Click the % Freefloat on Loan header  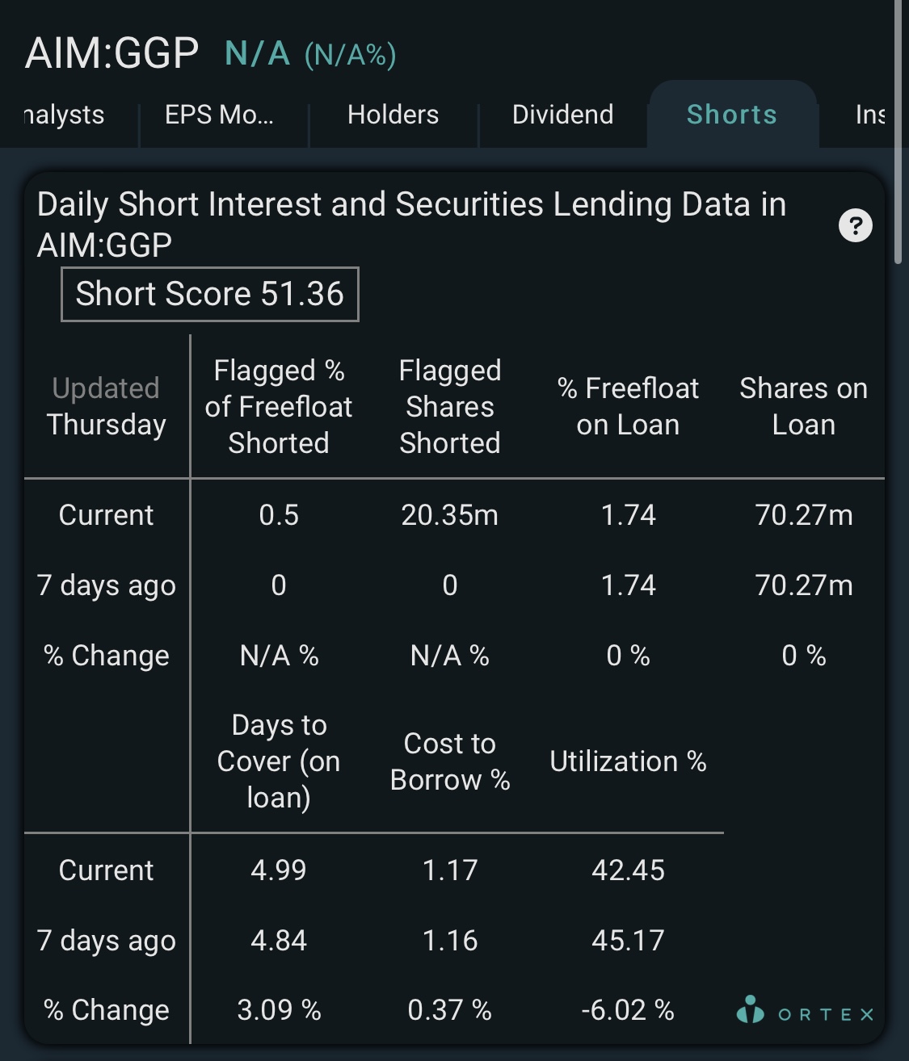coord(628,406)
